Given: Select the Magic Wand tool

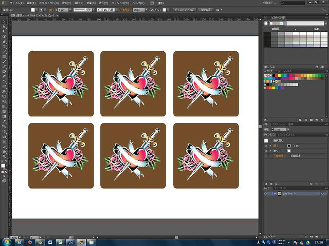Looking at the screenshot, I should coord(4,32).
